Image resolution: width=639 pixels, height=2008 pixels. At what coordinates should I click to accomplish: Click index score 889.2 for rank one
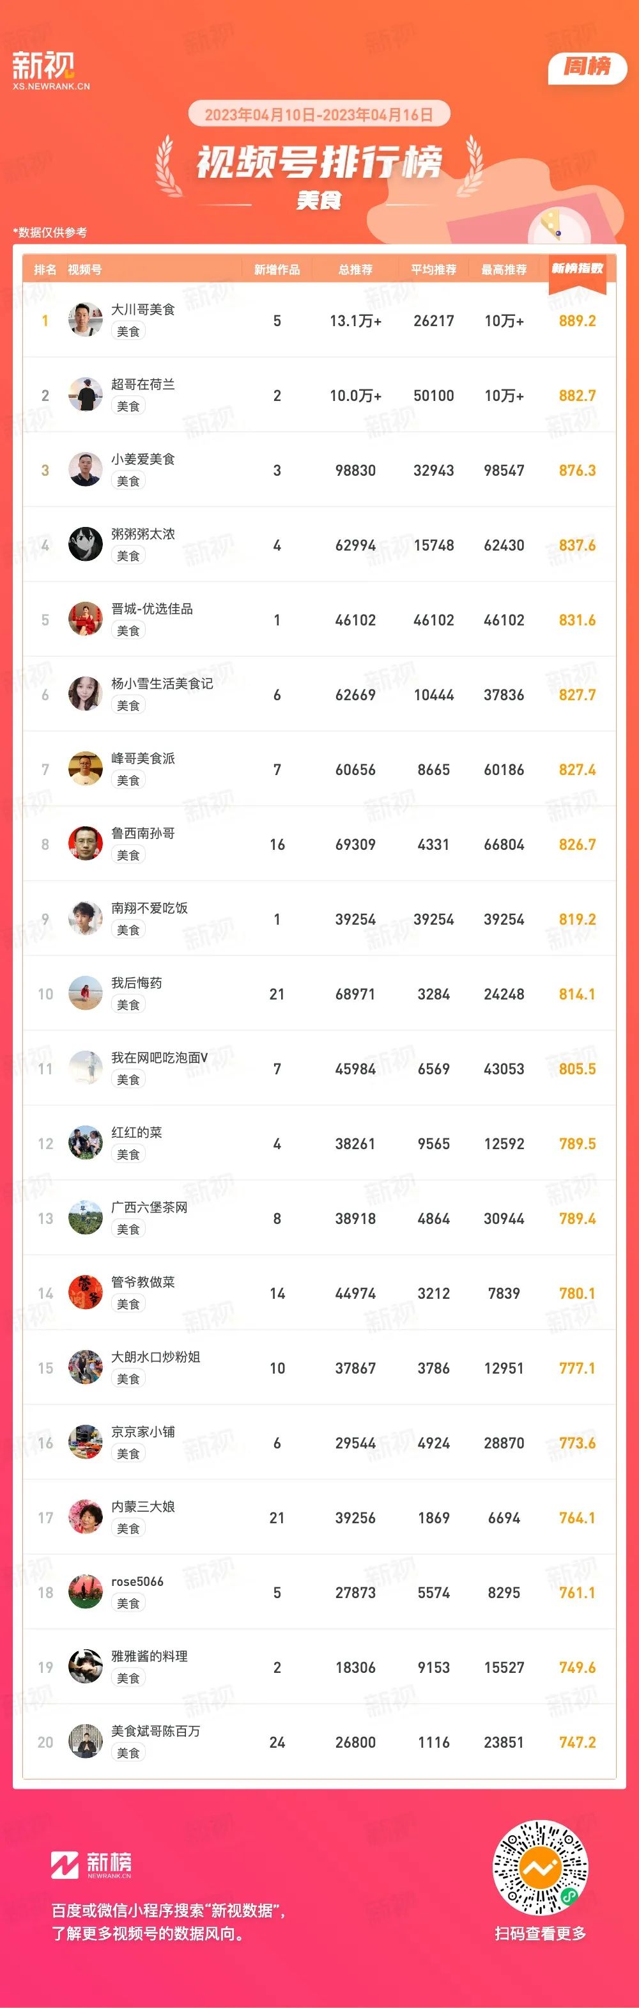(578, 320)
